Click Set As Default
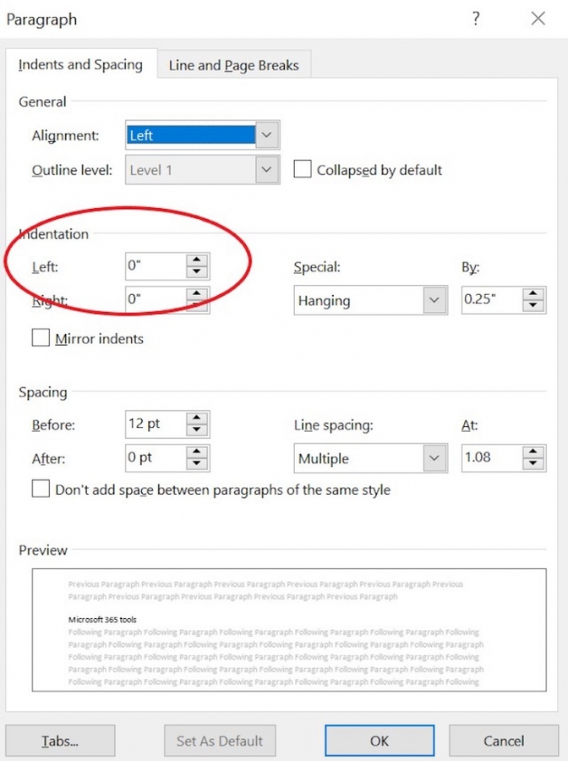Image resolution: width=568 pixels, height=761 pixels. click(x=219, y=740)
